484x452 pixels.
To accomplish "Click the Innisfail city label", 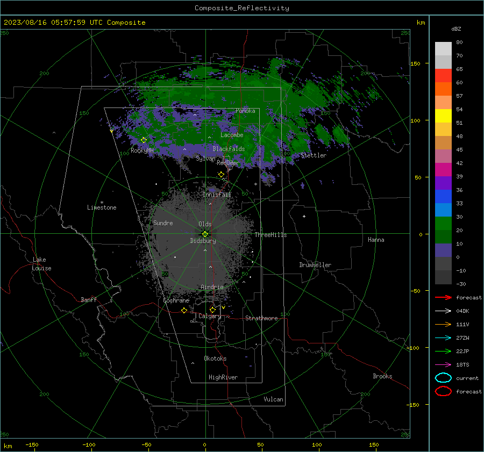I will [217, 195].
